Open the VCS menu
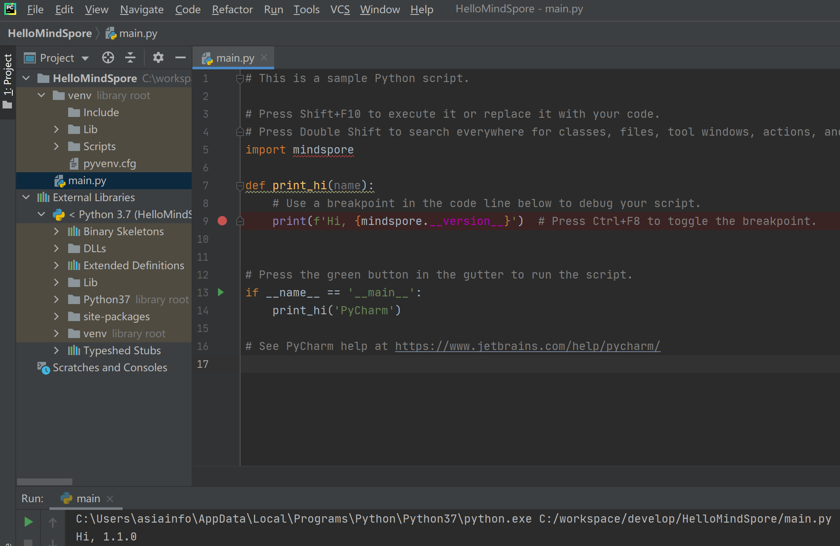Image resolution: width=840 pixels, height=546 pixels. [x=340, y=9]
